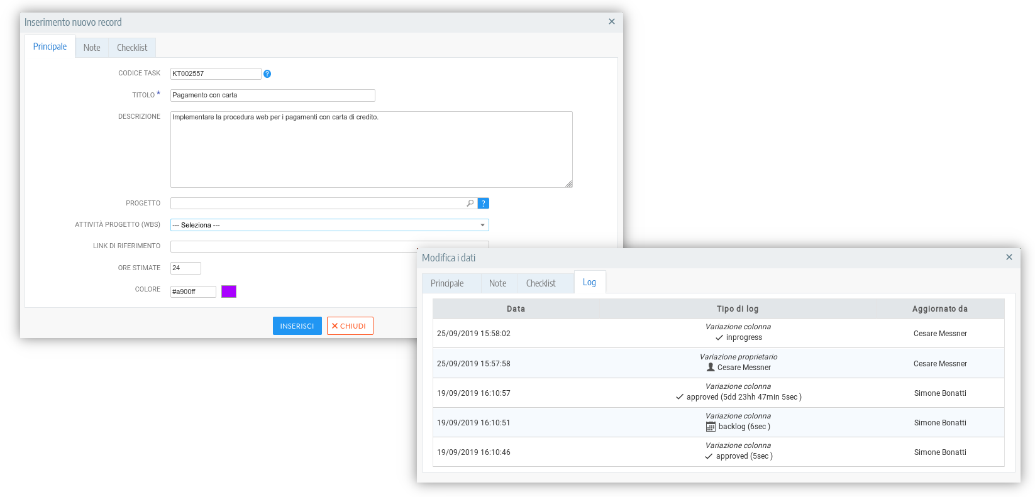Switch to the Note tab in Inserimento dialog
The width and height of the screenshot is (1035, 497).
coord(92,48)
